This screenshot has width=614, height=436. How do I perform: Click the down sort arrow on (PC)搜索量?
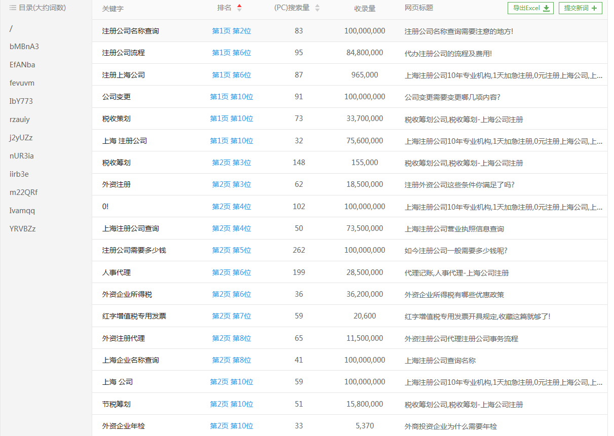point(317,9)
